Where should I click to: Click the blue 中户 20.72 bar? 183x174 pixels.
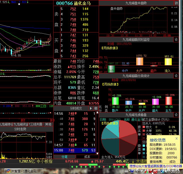coord(129,103)
